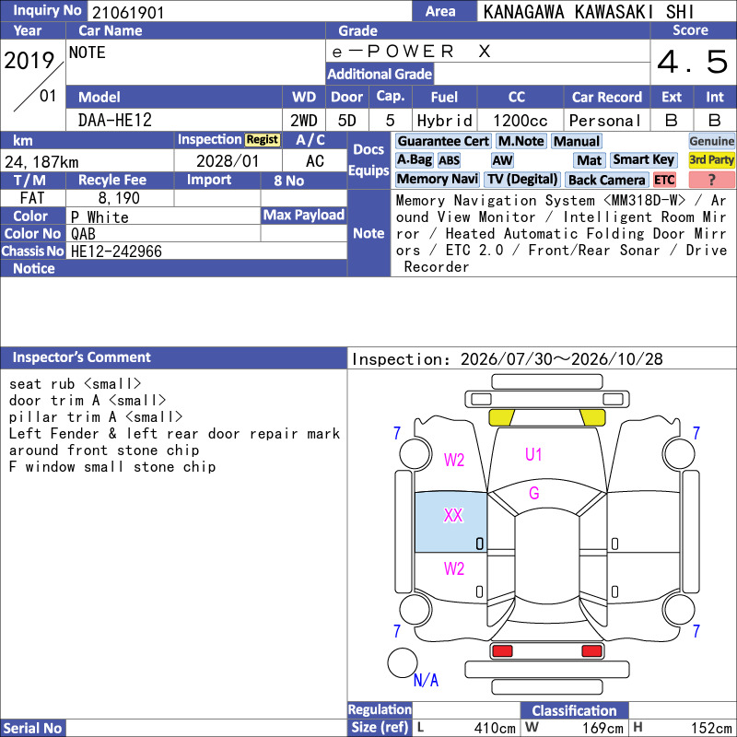This screenshot has height=737, width=737.
Task: Select the yellow 3rd Party label
Action: tap(711, 159)
